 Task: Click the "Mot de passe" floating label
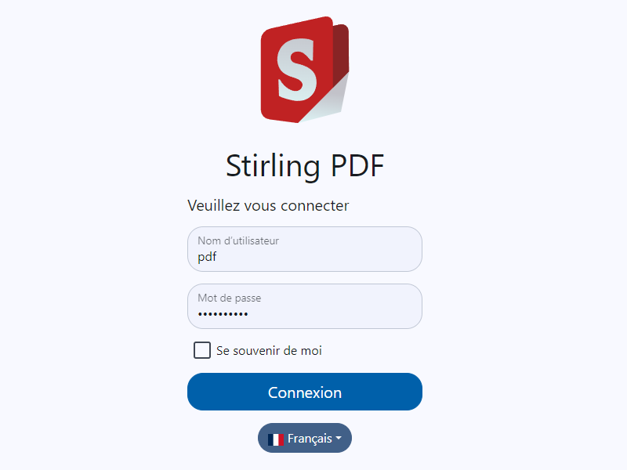230,298
